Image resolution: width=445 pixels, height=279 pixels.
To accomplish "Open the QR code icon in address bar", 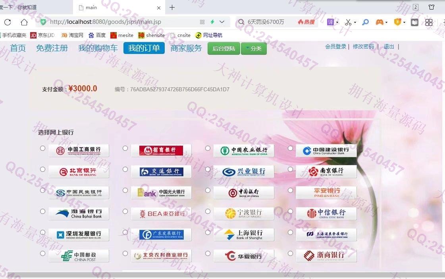I will point(202,22).
